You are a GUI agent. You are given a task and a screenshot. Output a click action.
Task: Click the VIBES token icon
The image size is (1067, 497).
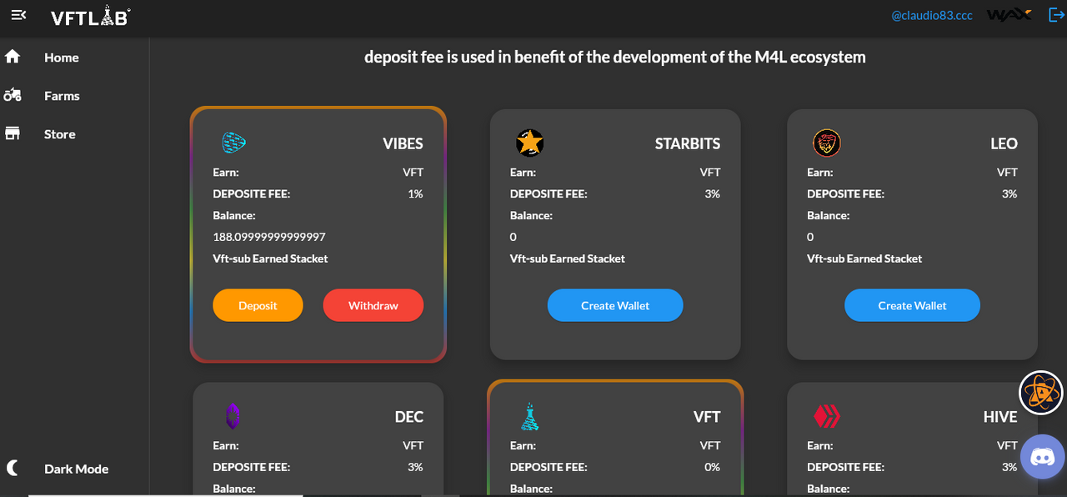point(233,143)
